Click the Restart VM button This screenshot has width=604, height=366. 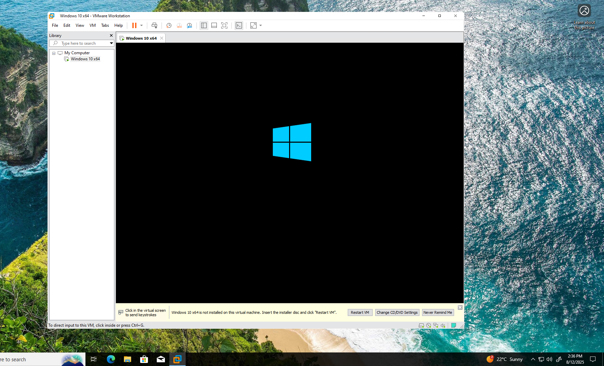click(360, 312)
